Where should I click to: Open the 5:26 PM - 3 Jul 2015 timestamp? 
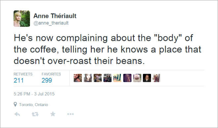(34, 94)
